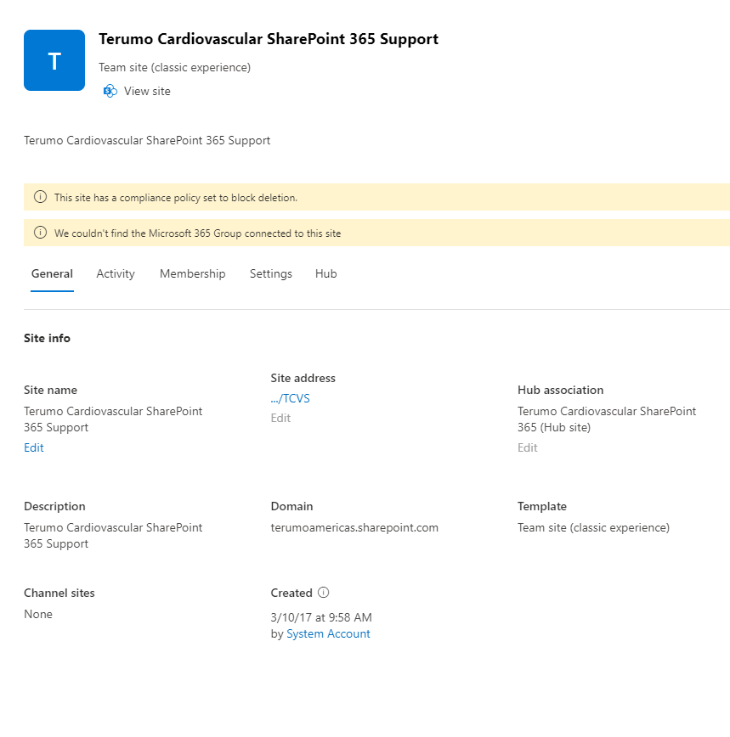Click info icon on compliance policy banner
Screen dimensions: 730x737
[40, 197]
